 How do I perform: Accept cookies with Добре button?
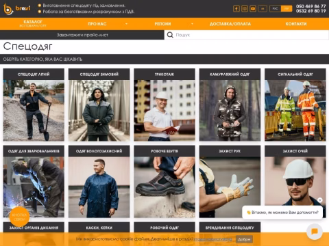tap(244, 239)
